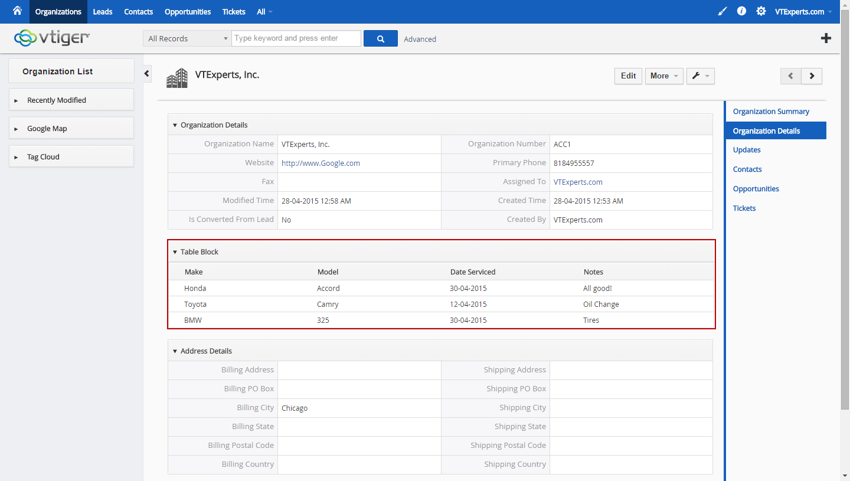Viewport: 850px width, 481px height.
Task: Click the plus quick create icon
Action: (826, 38)
